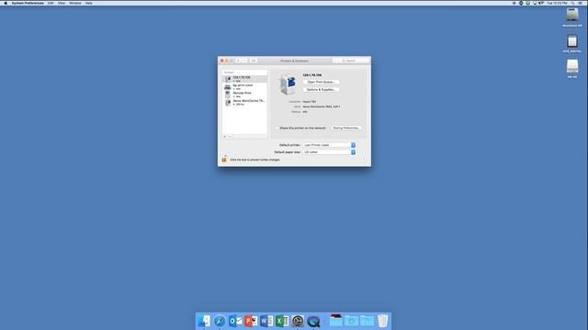The image size is (588, 330).
Task: Go back in System Preferences toolbar
Action: [x=238, y=60]
